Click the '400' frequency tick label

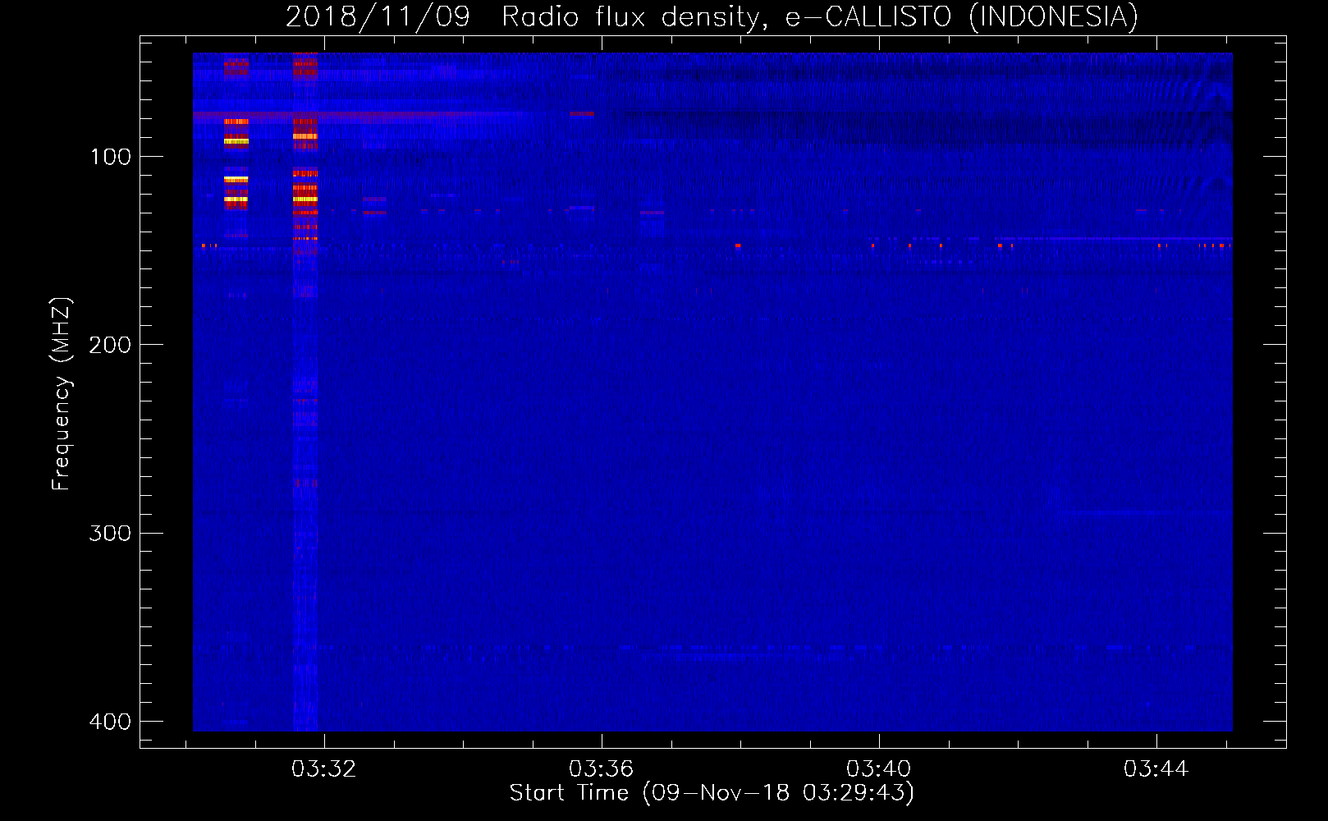tap(110, 722)
